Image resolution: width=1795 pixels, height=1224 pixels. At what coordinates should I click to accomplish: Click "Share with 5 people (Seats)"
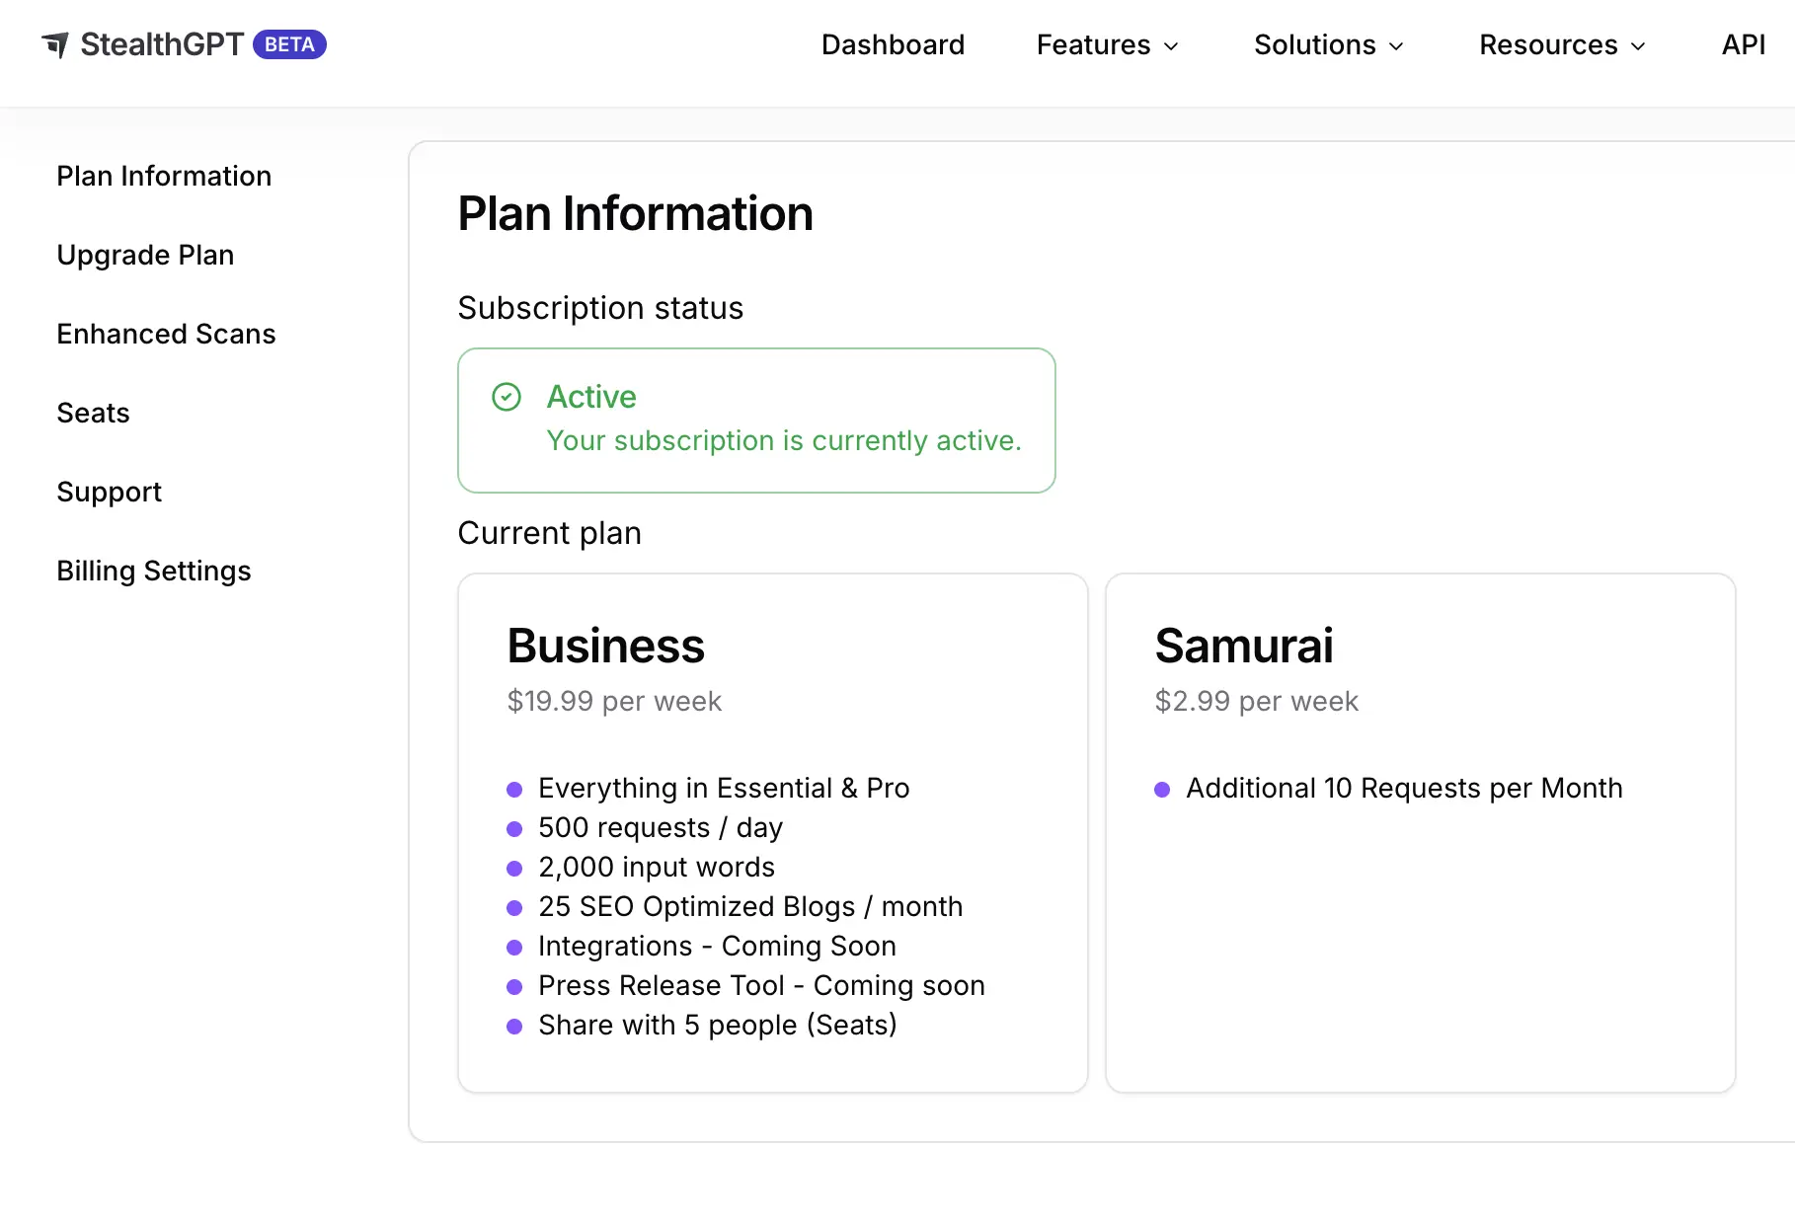[718, 1025]
